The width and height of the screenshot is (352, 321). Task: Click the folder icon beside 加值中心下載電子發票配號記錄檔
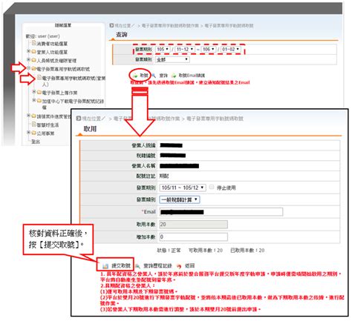coord(39,101)
